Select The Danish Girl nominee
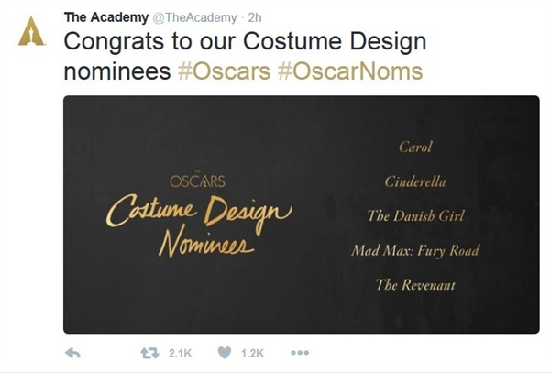 click(x=415, y=215)
